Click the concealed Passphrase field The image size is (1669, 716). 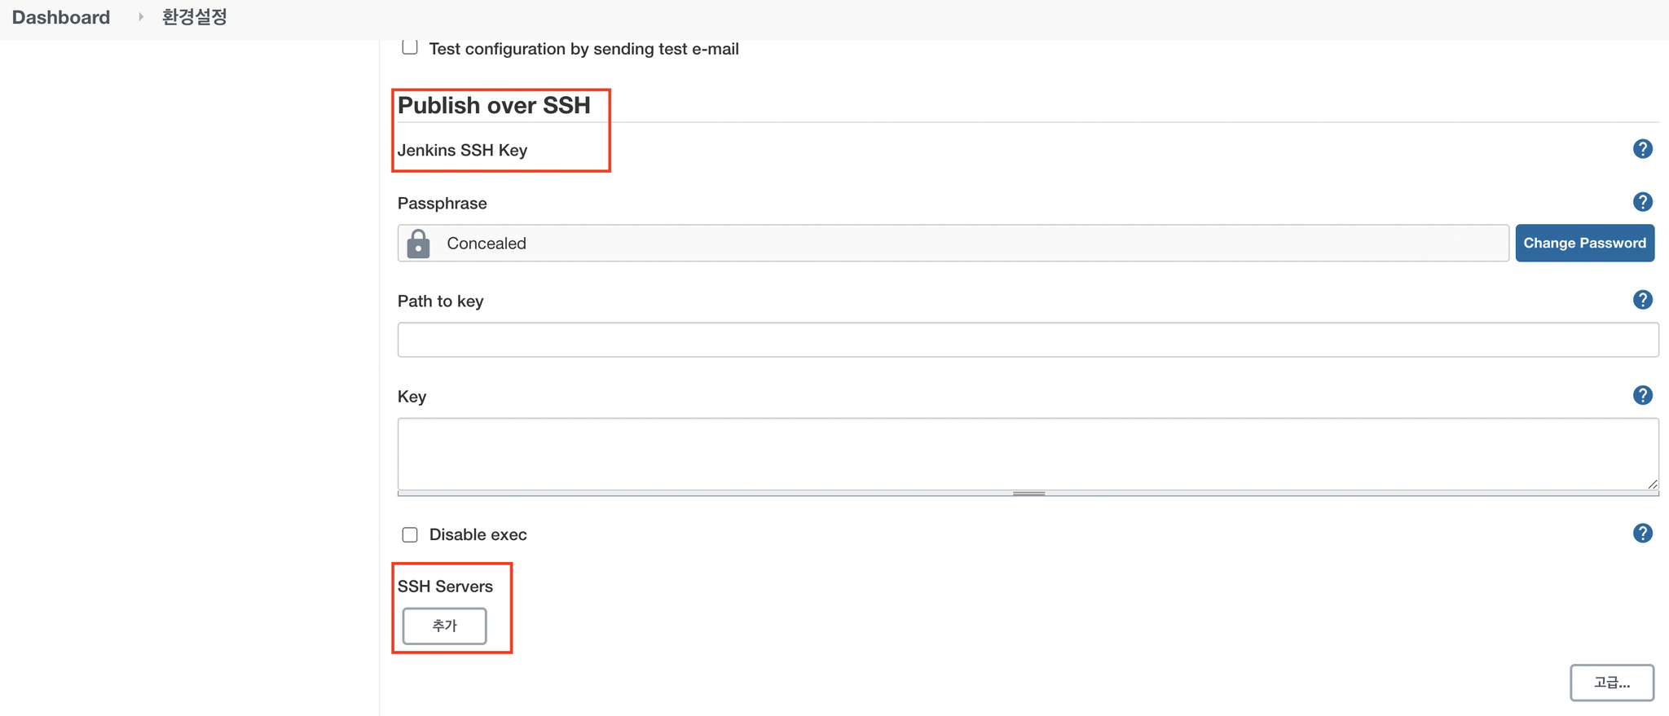953,243
